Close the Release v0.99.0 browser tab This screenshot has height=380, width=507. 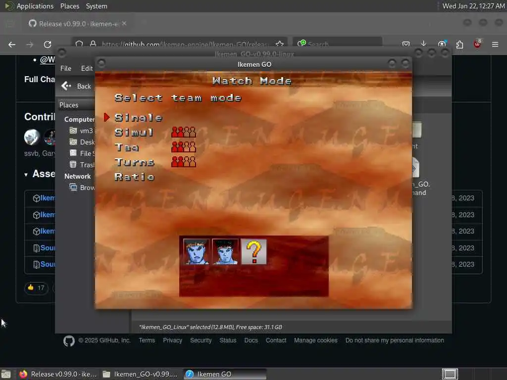(124, 24)
